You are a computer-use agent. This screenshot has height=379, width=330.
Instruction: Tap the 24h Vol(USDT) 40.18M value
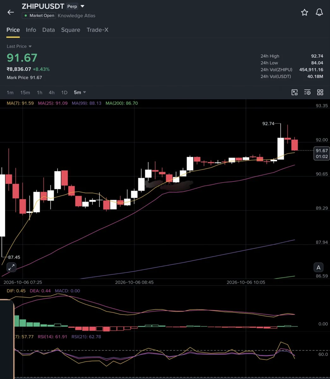316,76
